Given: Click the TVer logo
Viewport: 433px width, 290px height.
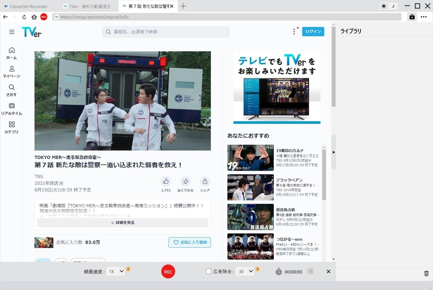Looking at the screenshot, I should [32, 32].
